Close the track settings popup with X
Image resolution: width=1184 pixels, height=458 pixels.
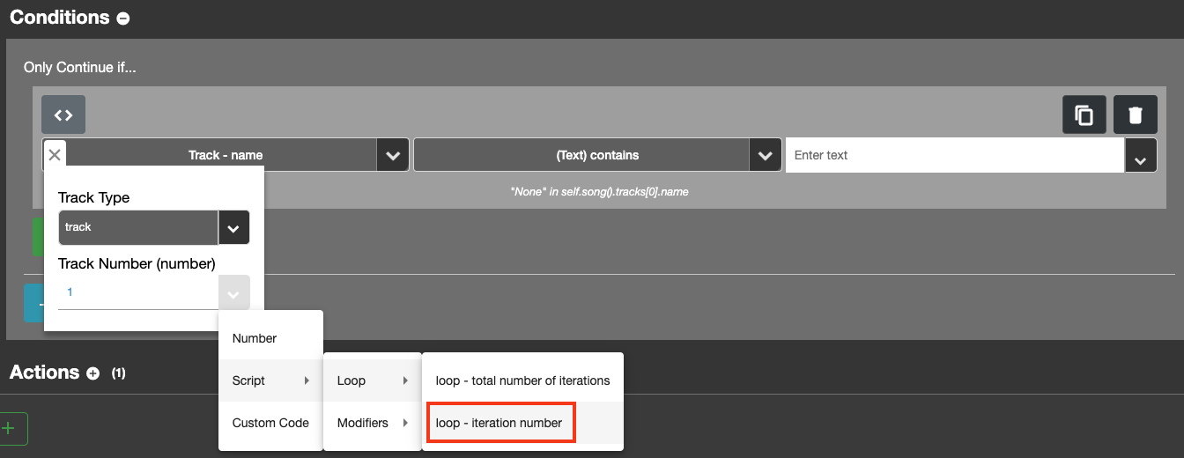(55, 155)
